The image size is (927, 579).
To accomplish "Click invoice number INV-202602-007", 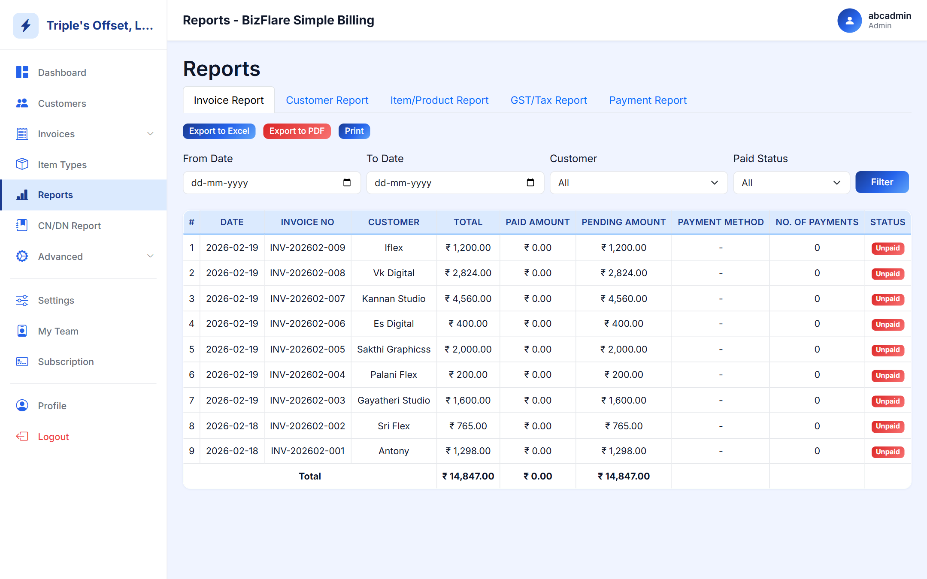I will [307, 299].
